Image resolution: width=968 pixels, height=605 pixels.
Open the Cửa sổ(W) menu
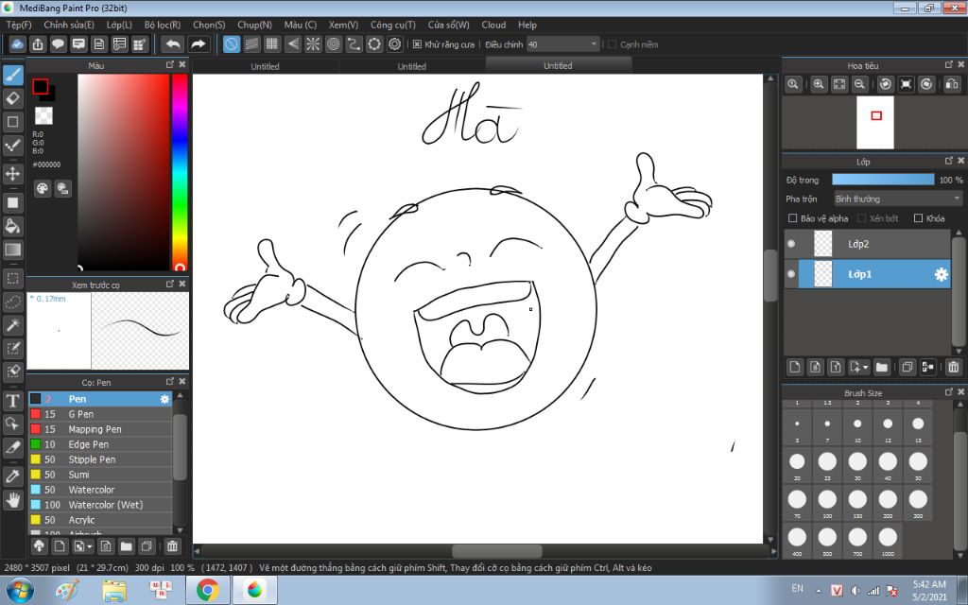point(449,25)
